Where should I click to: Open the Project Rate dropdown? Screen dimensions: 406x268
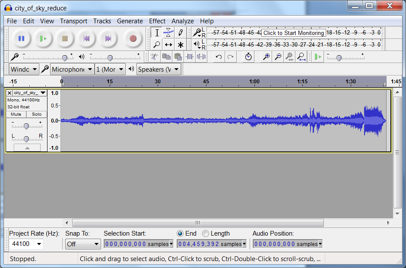39,244
